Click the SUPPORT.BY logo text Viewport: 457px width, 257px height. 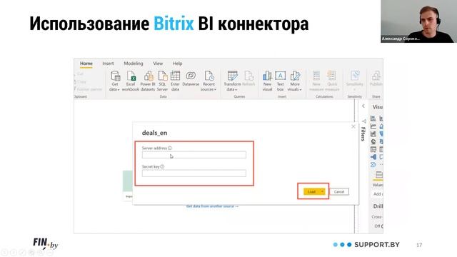[x=377, y=245]
